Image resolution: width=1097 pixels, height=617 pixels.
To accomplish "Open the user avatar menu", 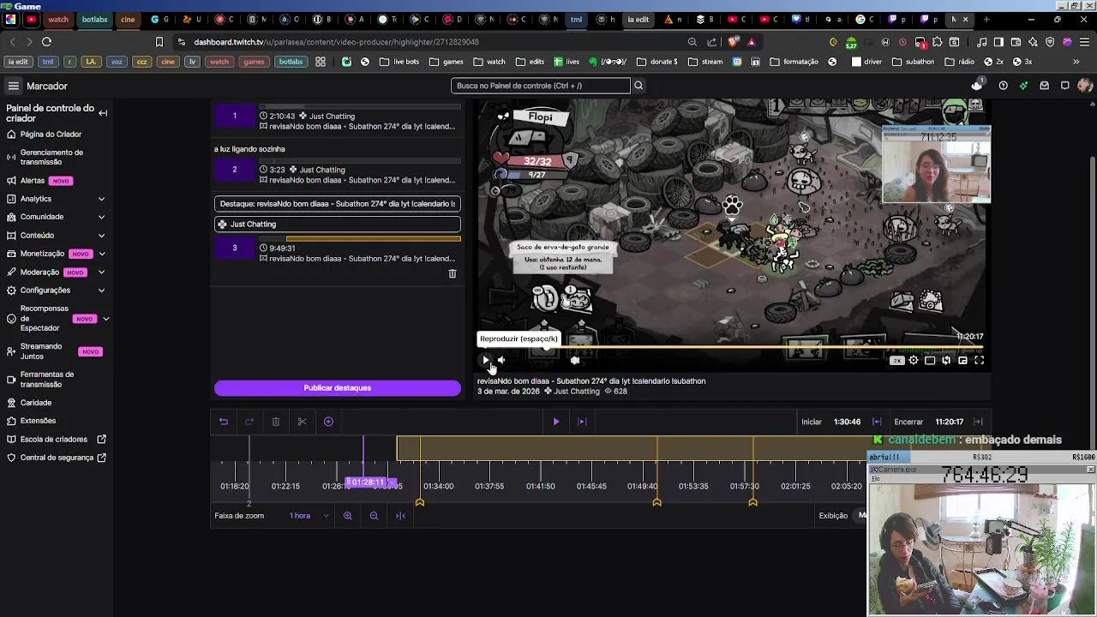I will click(x=1085, y=86).
